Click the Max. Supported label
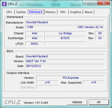This screenshot has height=108, width=112. coord(71,83)
